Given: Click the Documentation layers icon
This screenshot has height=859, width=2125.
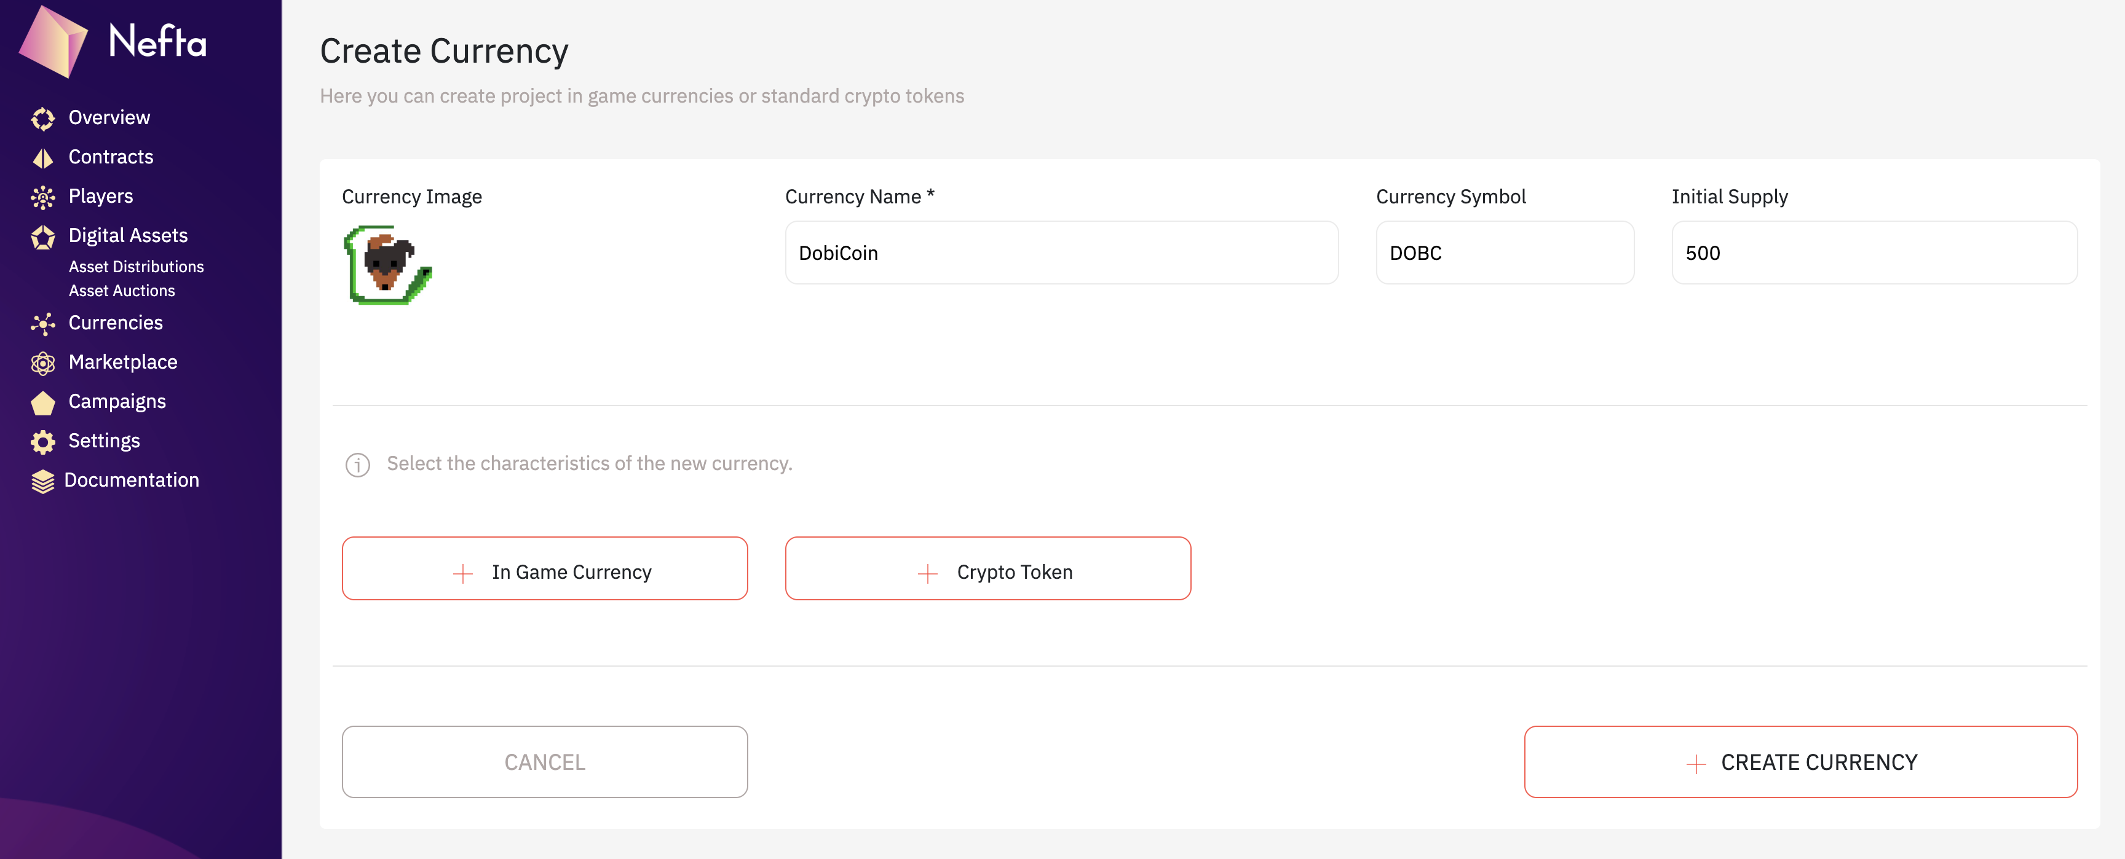Looking at the screenshot, I should [43, 482].
